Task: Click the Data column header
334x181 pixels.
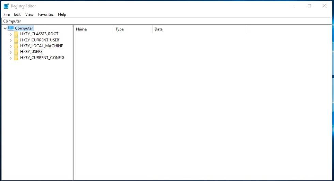Action: (200, 29)
